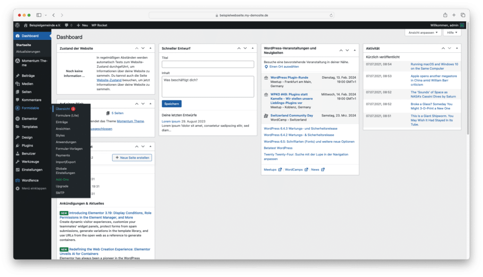Collapse the Auf einen Blick panel
The image size is (483, 277).
[150, 104]
